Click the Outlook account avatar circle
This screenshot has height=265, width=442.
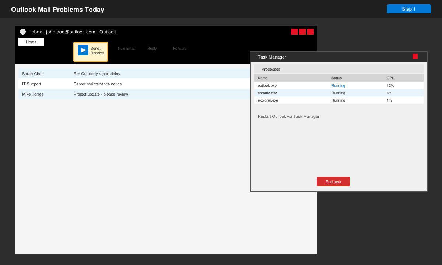(x=23, y=32)
